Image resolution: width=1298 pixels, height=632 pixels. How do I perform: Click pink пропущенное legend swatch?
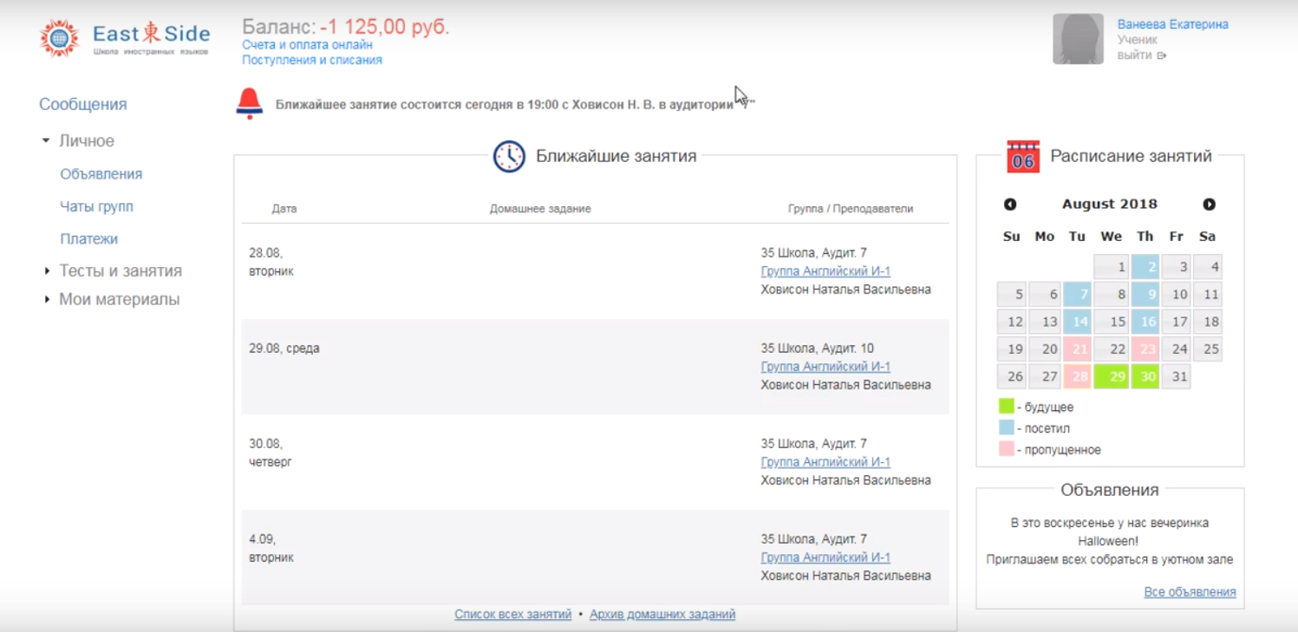click(1006, 449)
